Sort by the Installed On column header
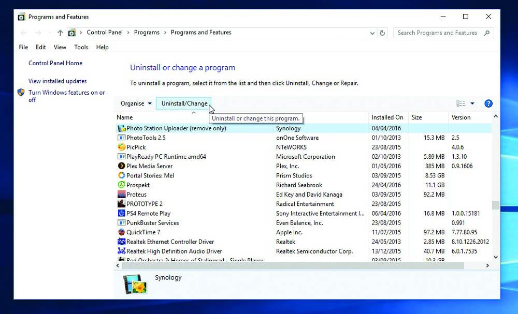518x314 pixels. click(387, 117)
